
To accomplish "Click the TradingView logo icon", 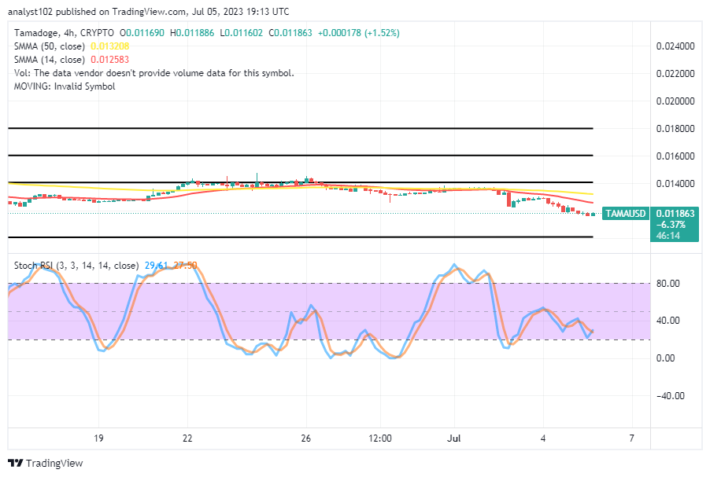I will 16,463.
